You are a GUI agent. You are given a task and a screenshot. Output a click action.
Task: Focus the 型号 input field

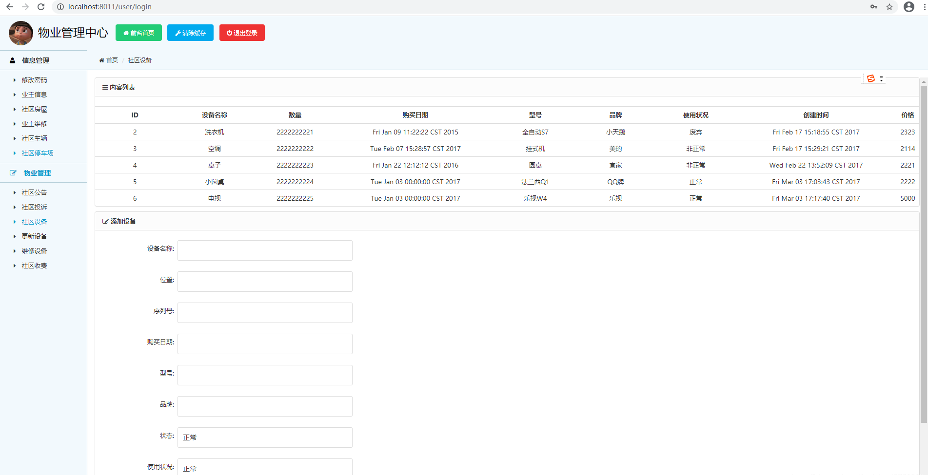[265, 375]
